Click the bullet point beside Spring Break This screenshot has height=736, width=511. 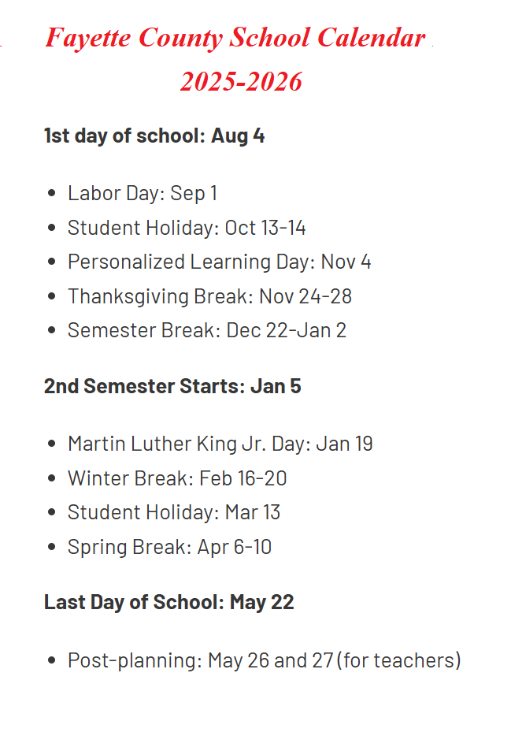click(52, 548)
